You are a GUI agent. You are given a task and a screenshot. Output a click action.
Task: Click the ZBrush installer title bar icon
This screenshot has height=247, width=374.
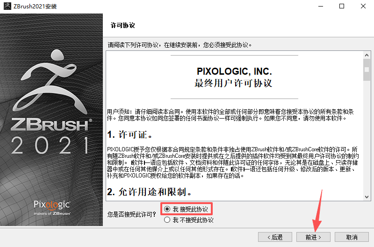(x=7, y=6)
